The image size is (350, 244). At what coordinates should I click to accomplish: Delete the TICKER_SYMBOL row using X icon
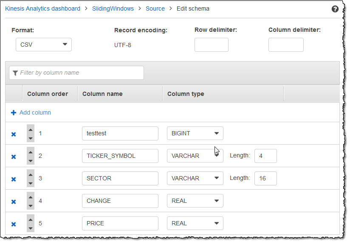[14, 157]
